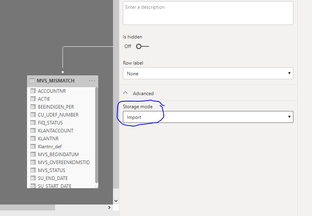
Task: Click column icon beside MVS_STATUS
Action: click(33, 170)
